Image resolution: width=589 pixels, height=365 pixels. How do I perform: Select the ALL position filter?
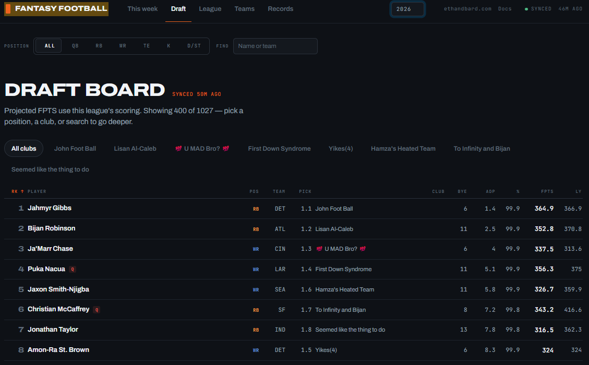(x=50, y=46)
